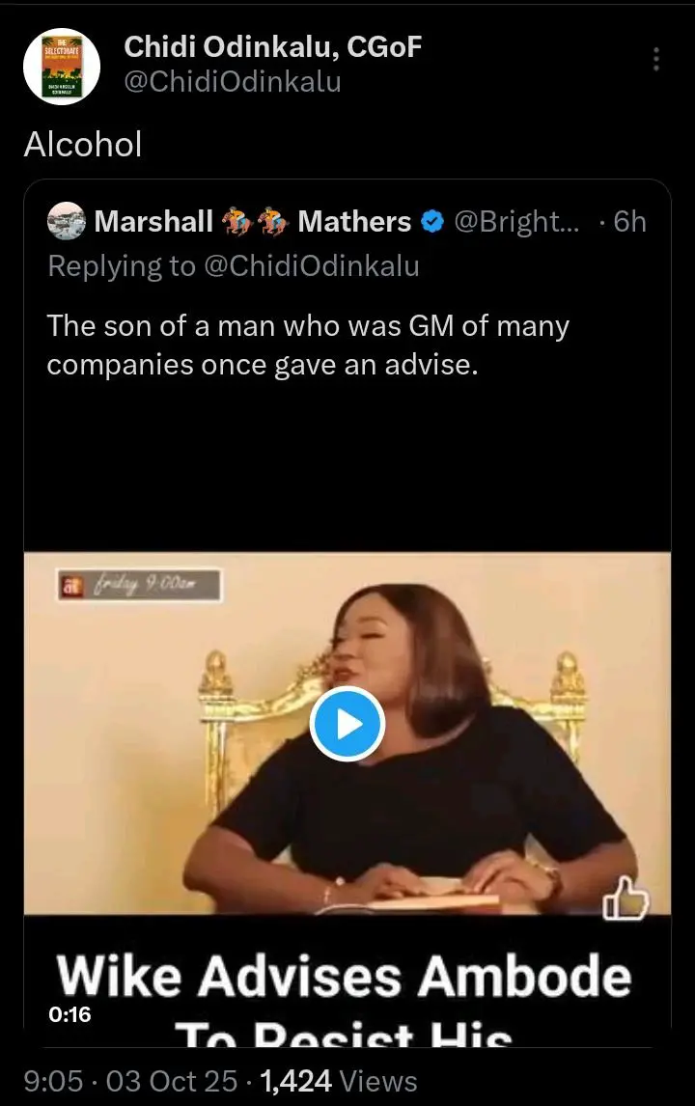695x1106 pixels.
Task: Click the thumbs-up icon on the video
Action: 625,899
